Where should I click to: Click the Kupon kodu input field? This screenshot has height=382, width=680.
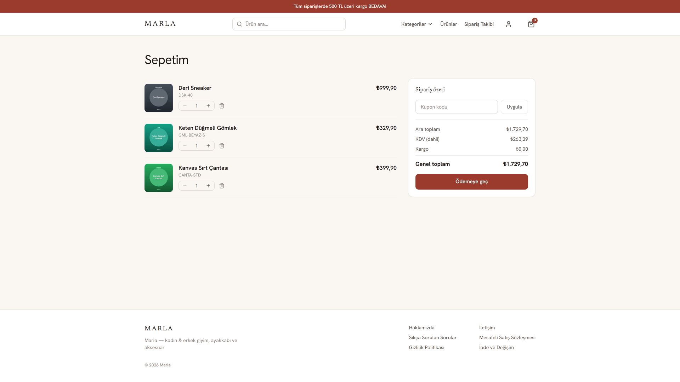pos(457,107)
